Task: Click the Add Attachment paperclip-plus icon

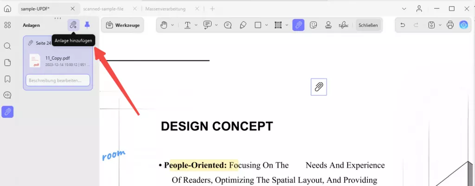Action: click(x=73, y=25)
